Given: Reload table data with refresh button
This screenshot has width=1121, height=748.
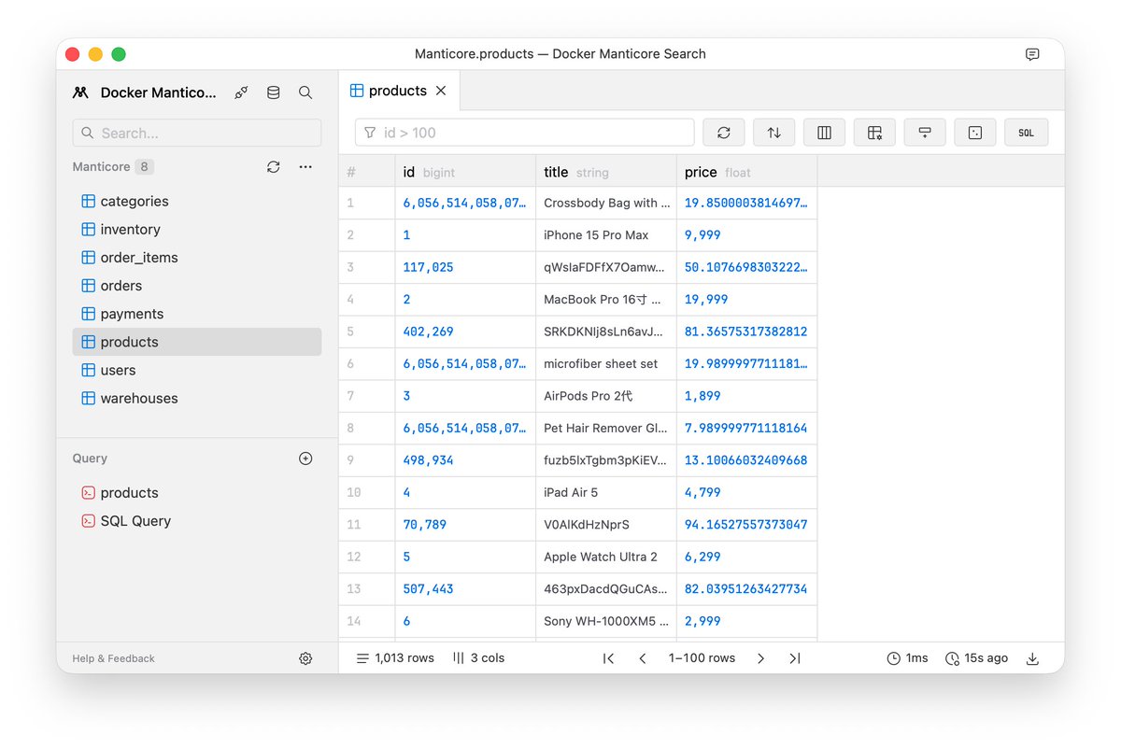Looking at the screenshot, I should tap(724, 133).
